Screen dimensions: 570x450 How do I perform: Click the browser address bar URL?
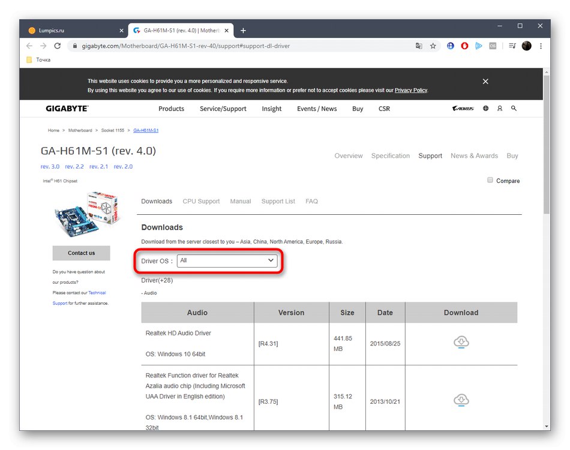pyautogui.click(x=186, y=46)
